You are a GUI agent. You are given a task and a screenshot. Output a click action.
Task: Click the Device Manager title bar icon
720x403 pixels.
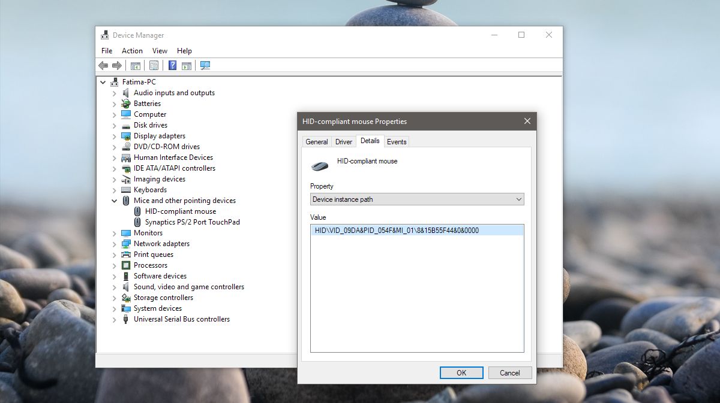[105, 35]
